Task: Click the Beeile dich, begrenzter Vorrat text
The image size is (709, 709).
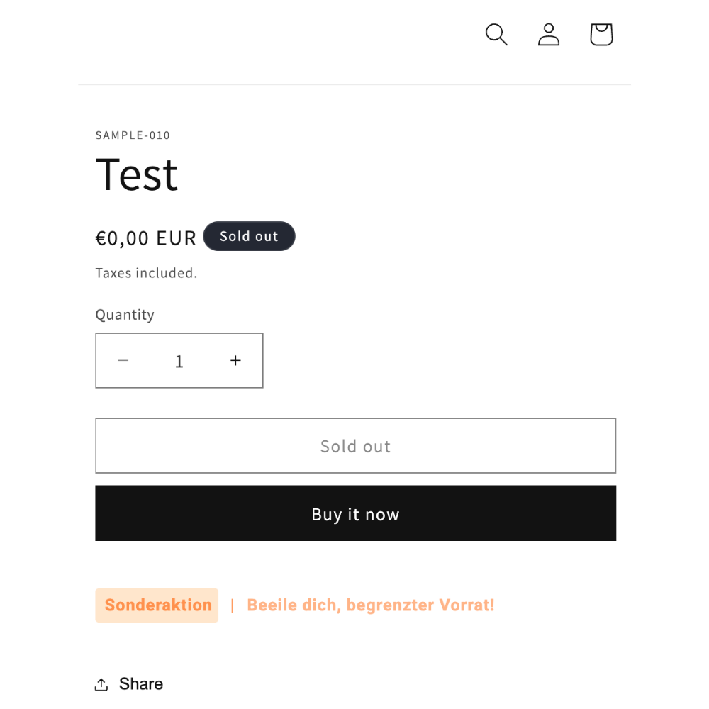Action: 370,605
